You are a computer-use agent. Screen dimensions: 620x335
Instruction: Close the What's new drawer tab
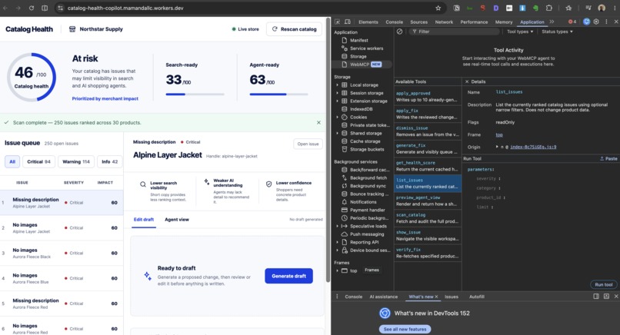click(x=436, y=297)
